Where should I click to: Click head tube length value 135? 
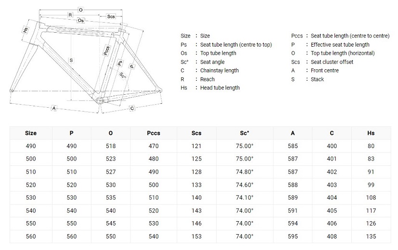pyautogui.click(x=371, y=237)
